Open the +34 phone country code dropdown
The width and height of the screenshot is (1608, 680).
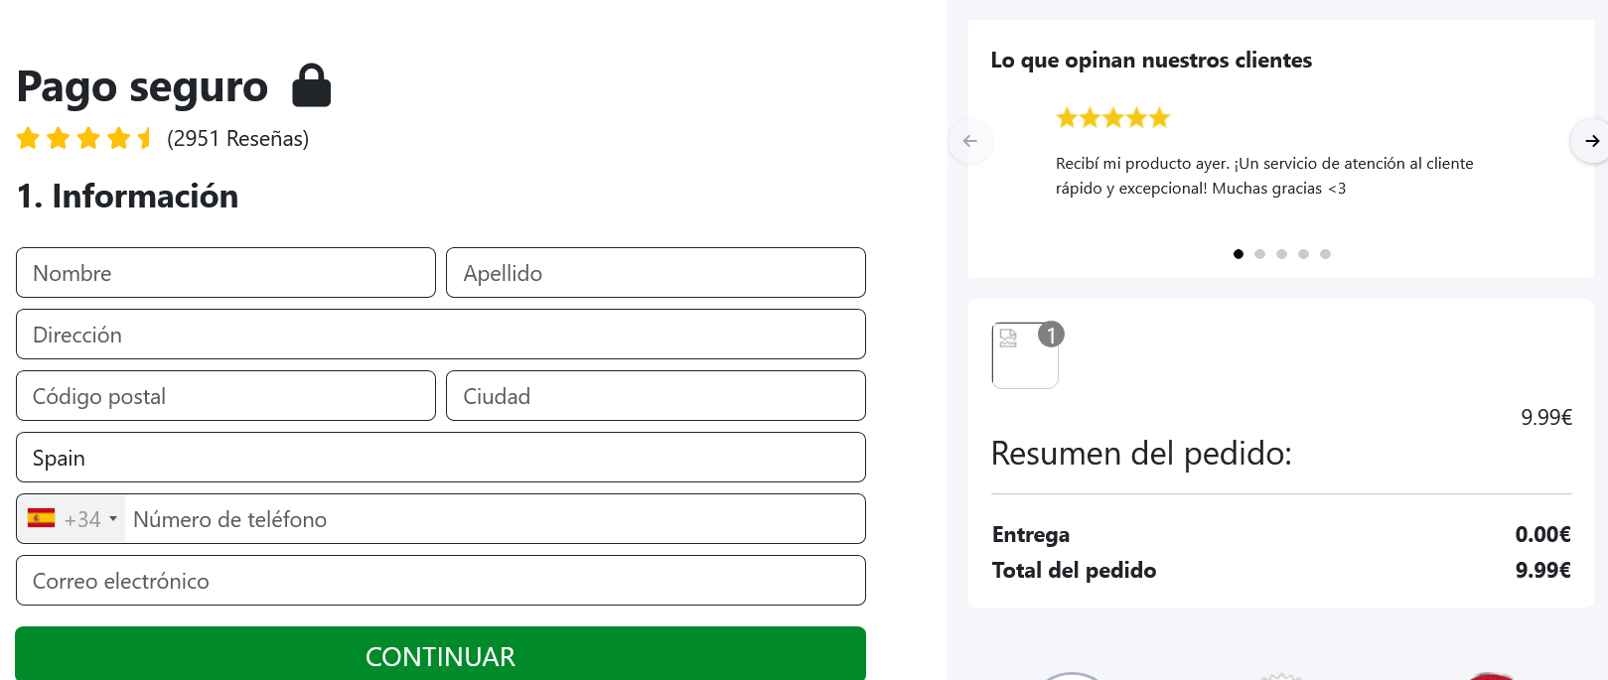90,519
